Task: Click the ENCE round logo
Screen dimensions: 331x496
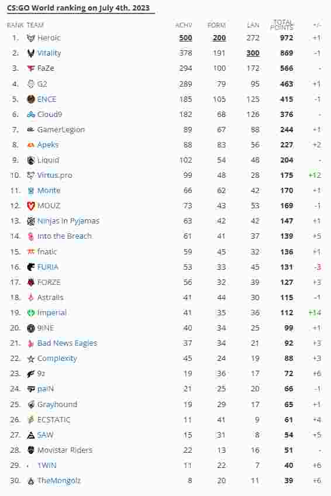Action: (30, 99)
